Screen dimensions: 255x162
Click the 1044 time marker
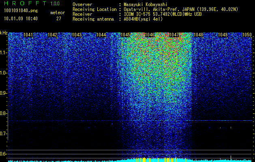[101, 35]
